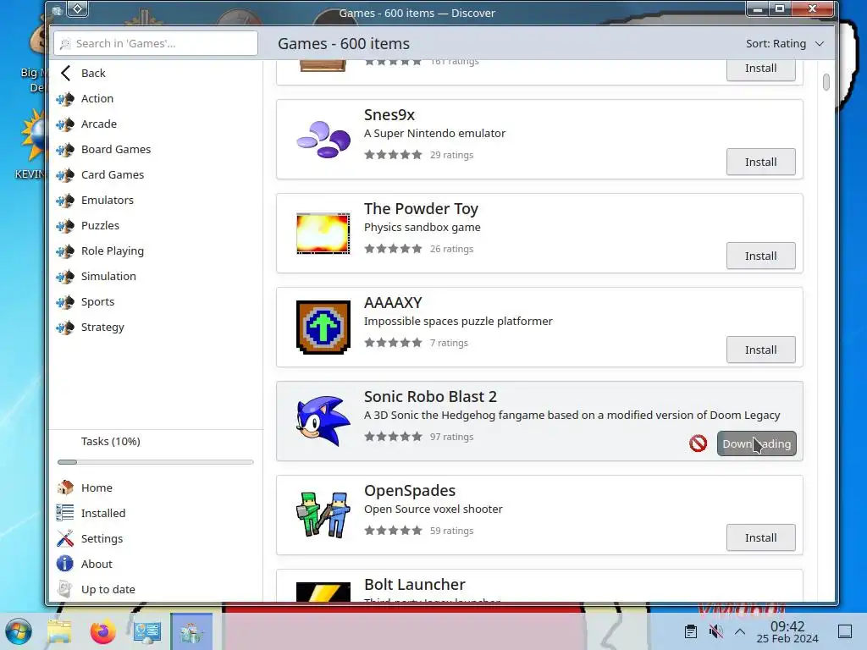The image size is (867, 650).
Task: Click the Emulators category icon
Action: (65, 201)
